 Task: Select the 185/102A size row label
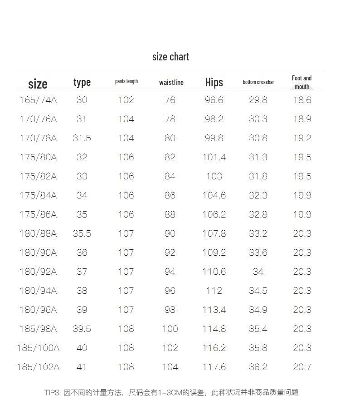tap(38, 367)
